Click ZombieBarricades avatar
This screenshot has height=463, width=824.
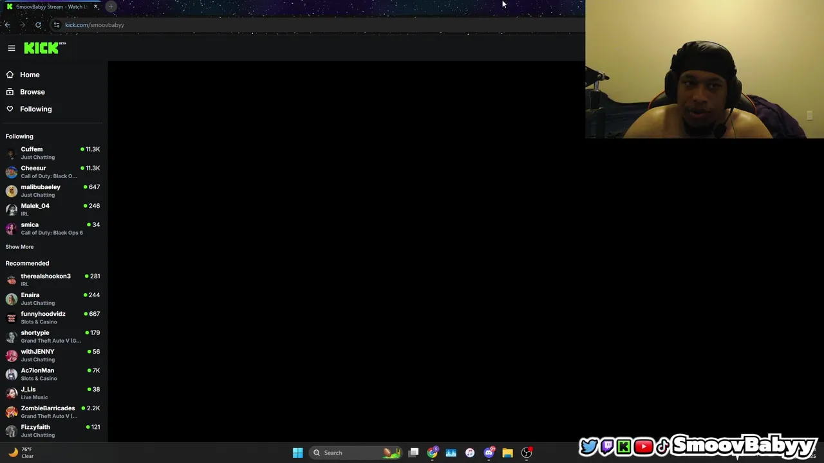pyautogui.click(x=12, y=412)
